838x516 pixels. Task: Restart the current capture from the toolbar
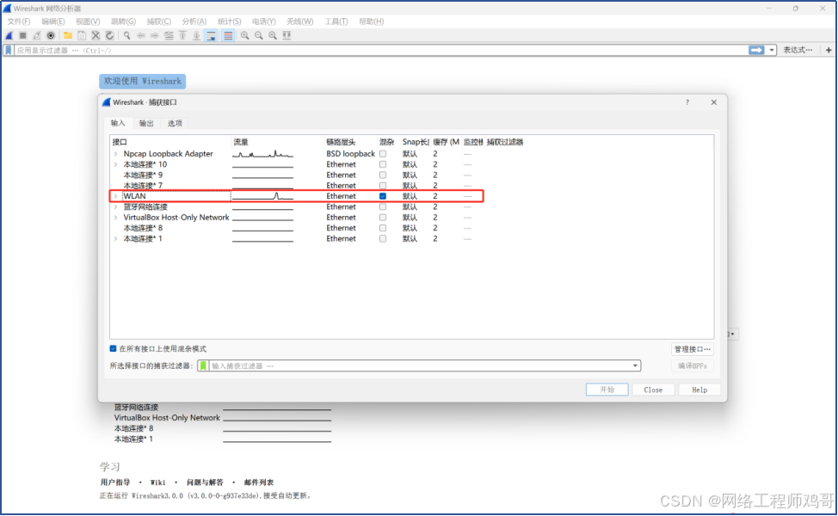(x=37, y=36)
